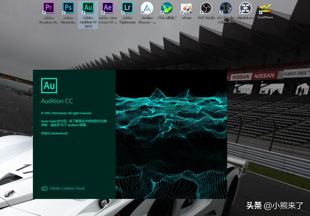Viewport: 310px width, 216px height.
Task: Click the Au logo on Audition splash
Action: click(x=49, y=86)
